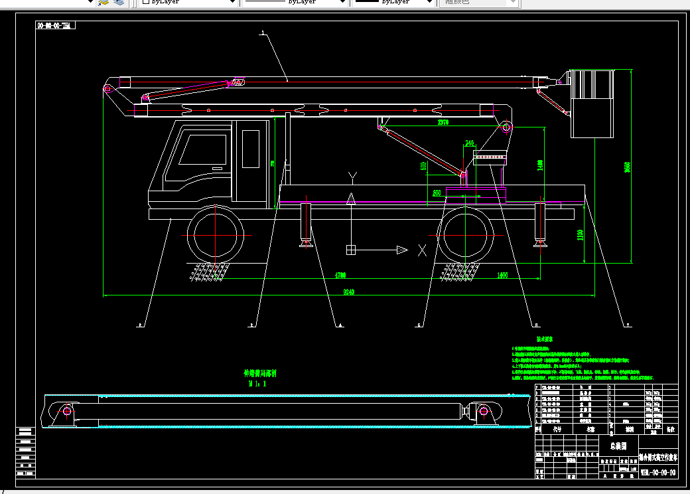Select the 代号 parts list header
This screenshot has height=494, width=690.
pyautogui.click(x=557, y=429)
